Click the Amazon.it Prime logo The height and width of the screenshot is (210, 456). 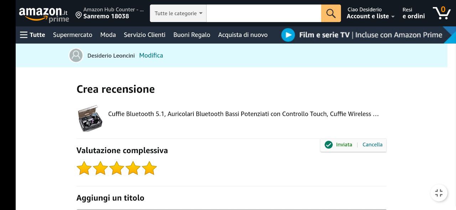43,14
